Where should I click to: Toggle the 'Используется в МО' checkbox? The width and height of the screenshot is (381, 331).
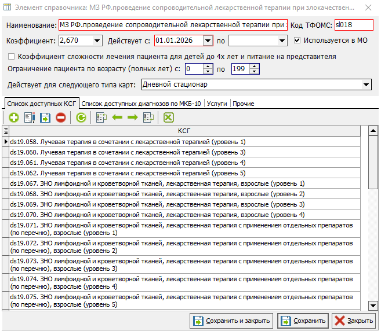[297, 41]
